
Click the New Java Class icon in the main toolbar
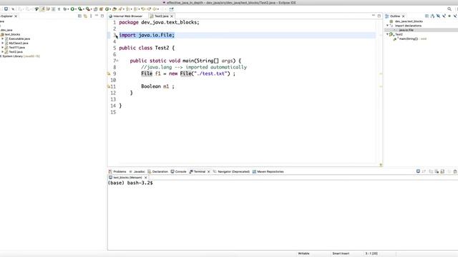point(107,9)
